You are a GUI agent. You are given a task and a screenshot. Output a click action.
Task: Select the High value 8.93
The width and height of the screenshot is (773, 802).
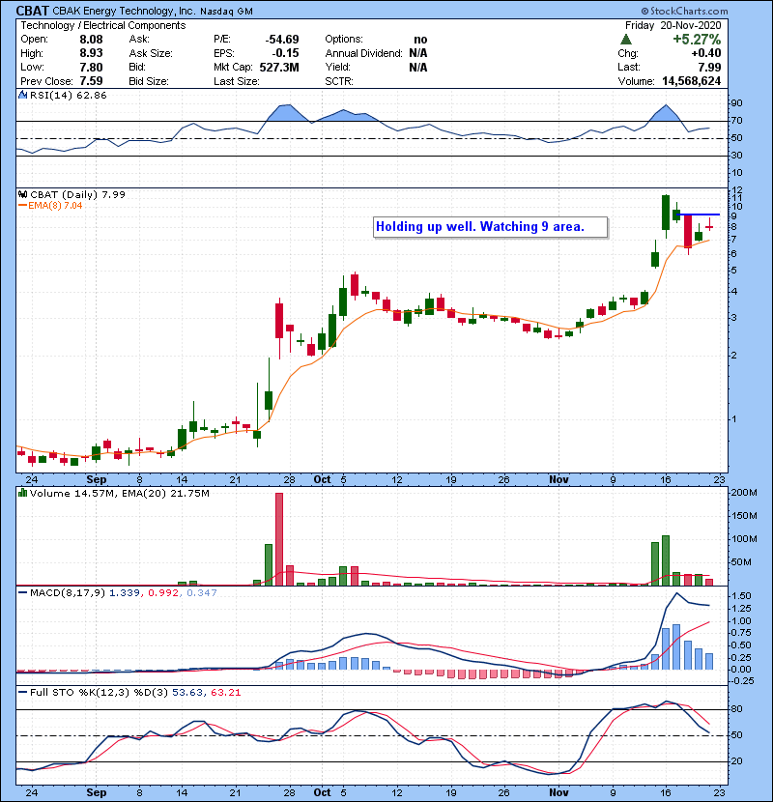pyautogui.click(x=91, y=53)
